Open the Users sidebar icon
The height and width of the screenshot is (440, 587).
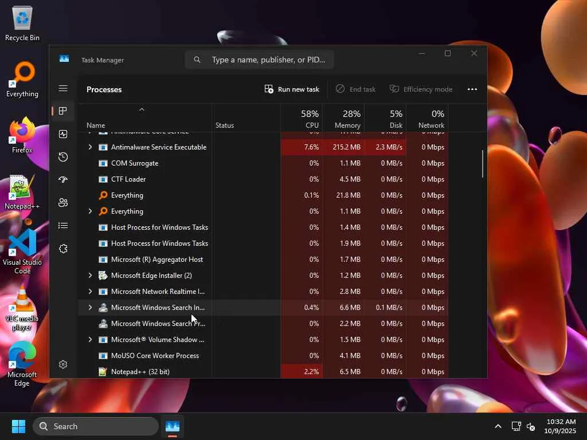[63, 203]
